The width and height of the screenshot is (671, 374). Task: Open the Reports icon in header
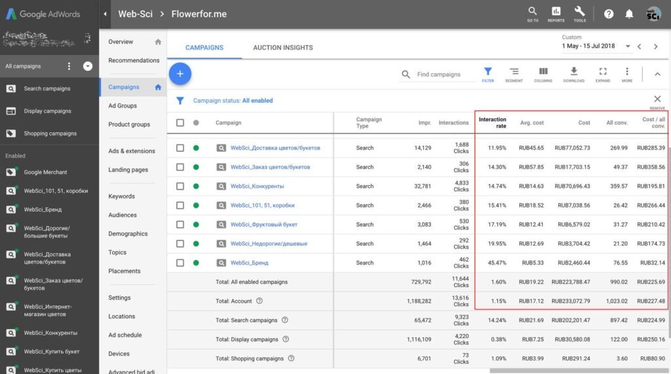tap(556, 12)
